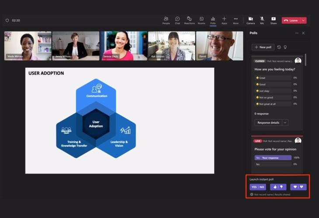Launch the YES | NO instant poll

point(258,187)
